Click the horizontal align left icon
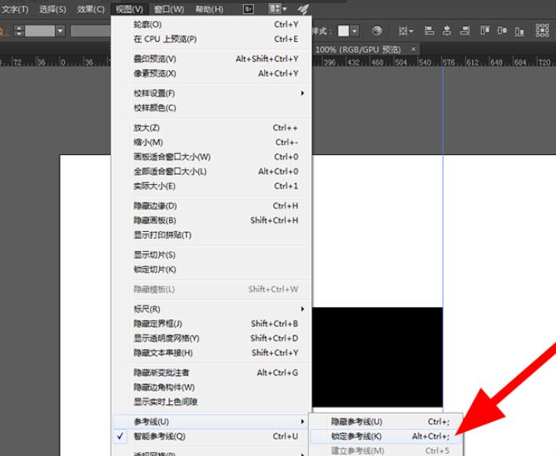Screen dimensions: 556x456 click(429, 31)
